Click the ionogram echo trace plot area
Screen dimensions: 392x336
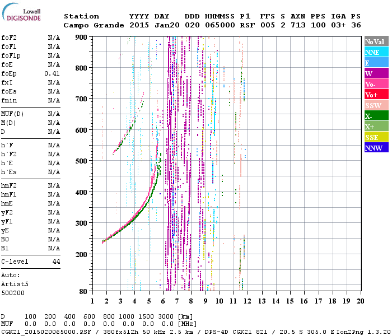pos(227,164)
